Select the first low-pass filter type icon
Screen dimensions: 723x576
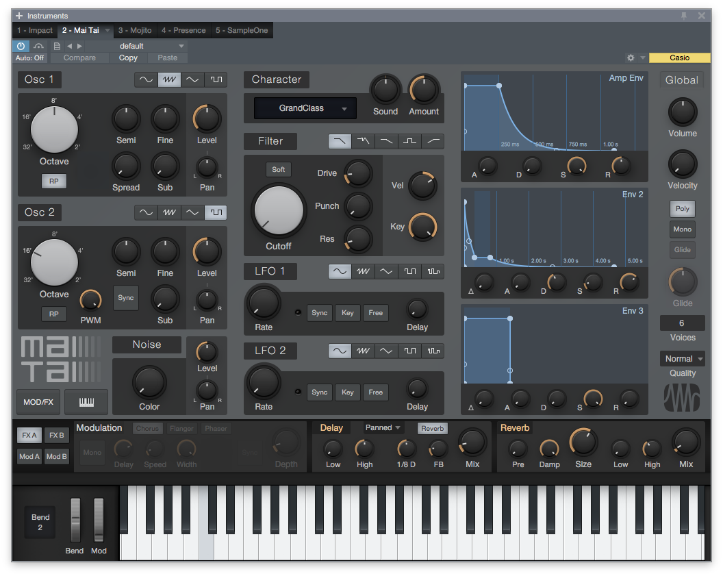coord(340,141)
